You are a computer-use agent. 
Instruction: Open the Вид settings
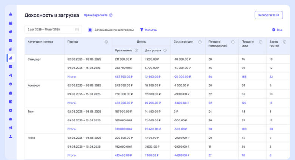(x=279, y=30)
